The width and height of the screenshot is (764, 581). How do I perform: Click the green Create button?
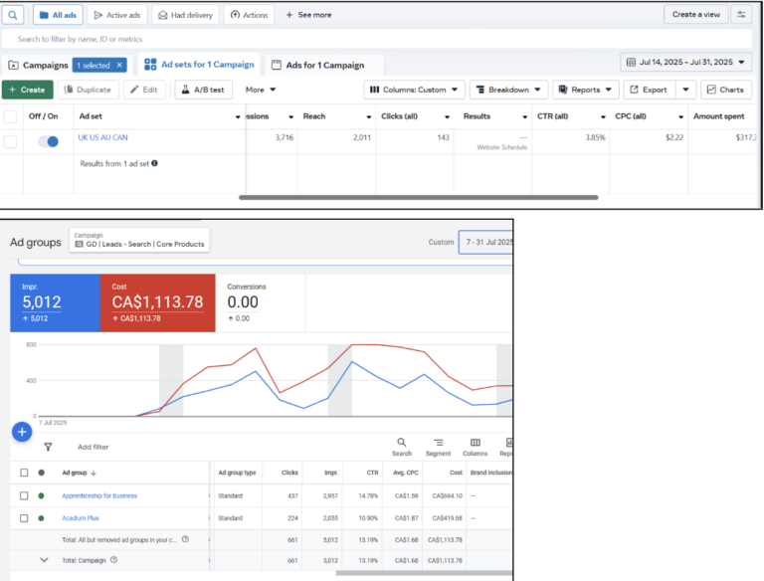point(27,90)
